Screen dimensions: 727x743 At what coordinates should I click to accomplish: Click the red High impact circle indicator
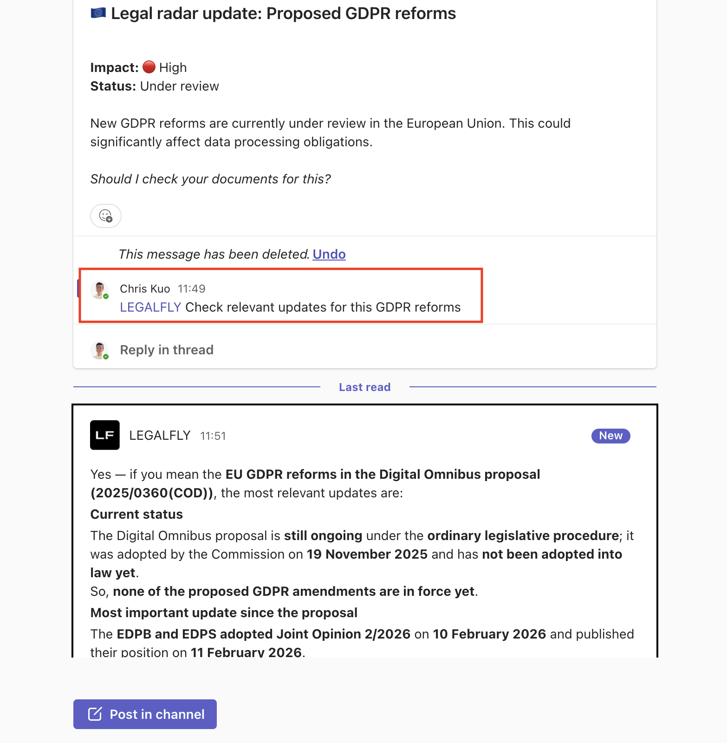pos(149,67)
